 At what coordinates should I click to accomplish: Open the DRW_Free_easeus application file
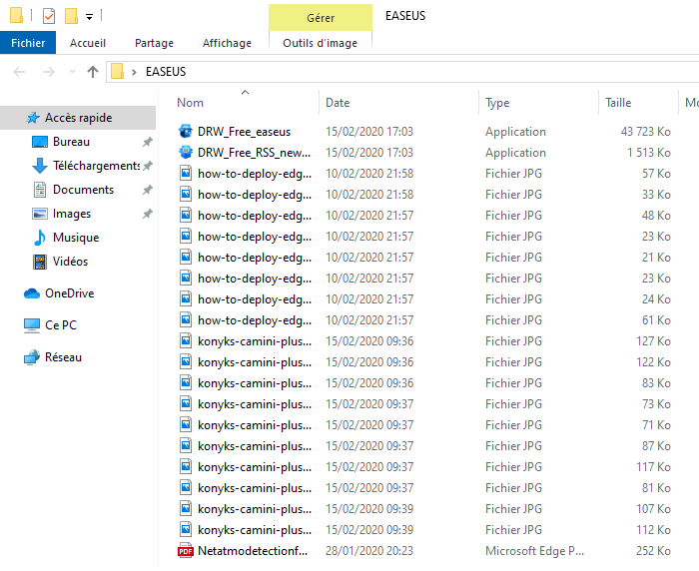pos(243,132)
